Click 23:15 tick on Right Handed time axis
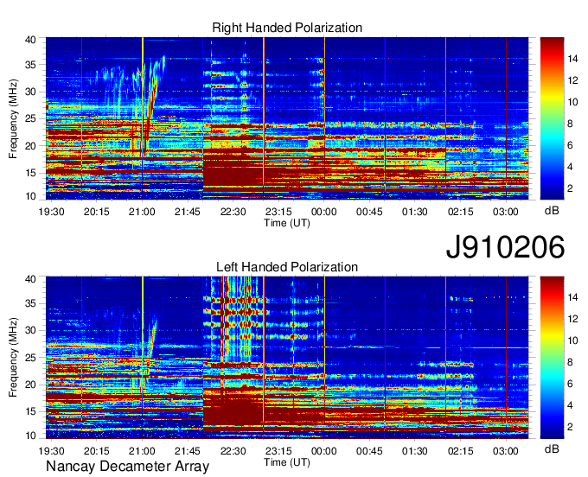Screen dimensions: 588x477 pos(278,212)
